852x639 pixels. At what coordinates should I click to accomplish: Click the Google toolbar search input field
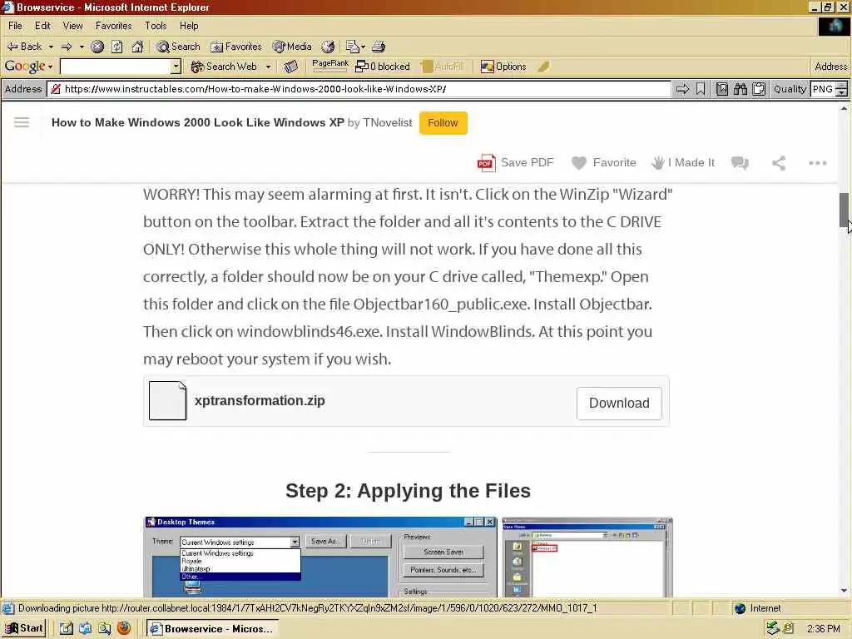115,67
